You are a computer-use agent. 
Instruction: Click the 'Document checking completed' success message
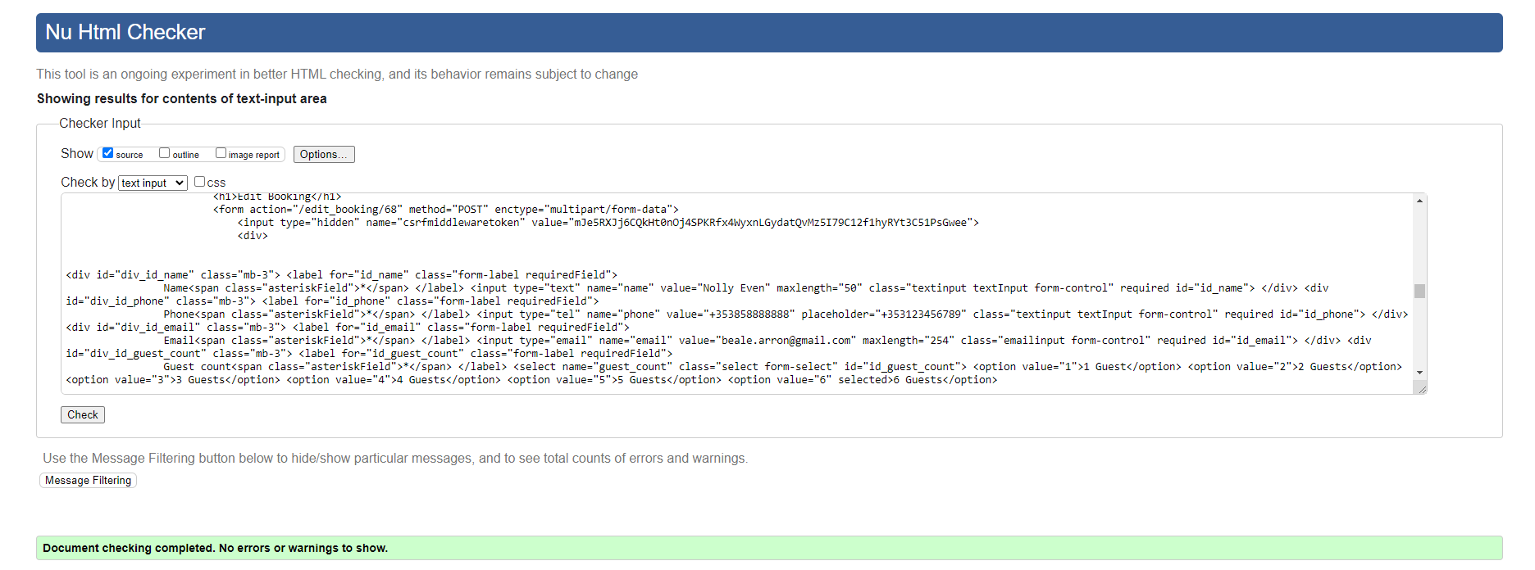769,548
